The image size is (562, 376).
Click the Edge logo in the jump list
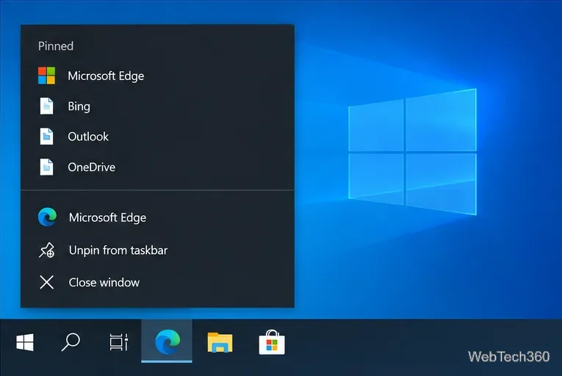click(47, 217)
